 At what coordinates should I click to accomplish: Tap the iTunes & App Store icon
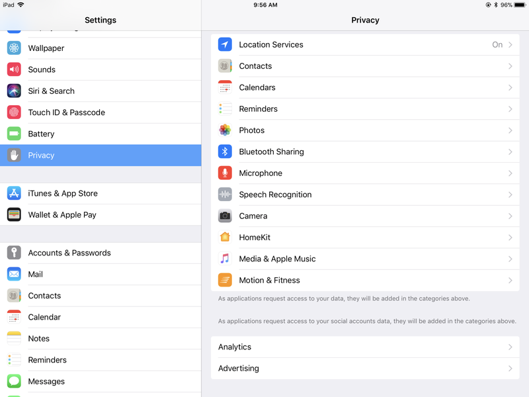[x=14, y=193]
